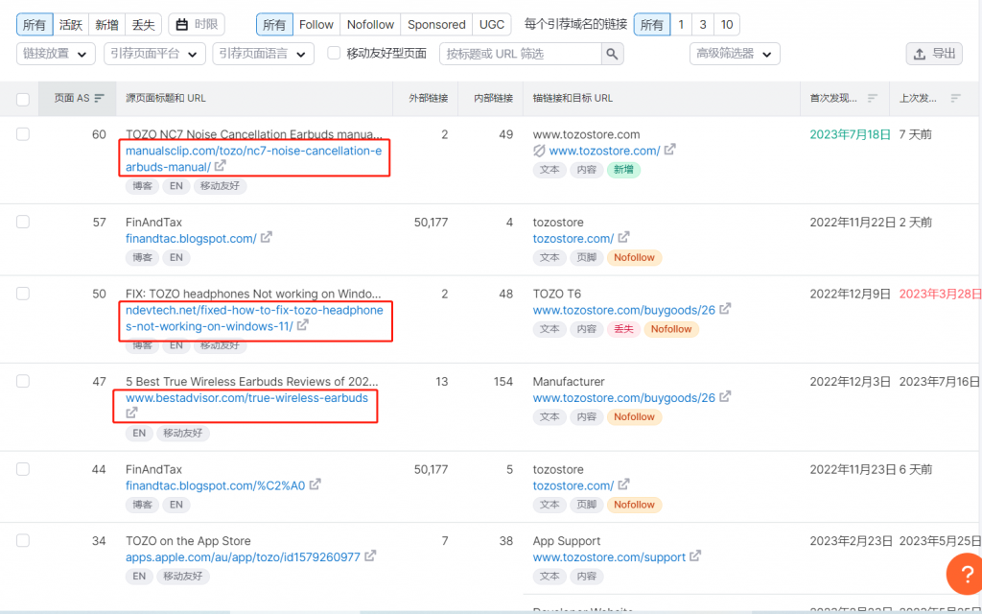This screenshot has width=982, height=614.
Task: Click the 2023年7月18日 first-seen date
Action: pyautogui.click(x=851, y=134)
